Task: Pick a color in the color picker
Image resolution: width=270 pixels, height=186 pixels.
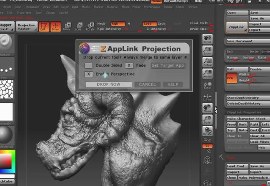Action: 6,163
